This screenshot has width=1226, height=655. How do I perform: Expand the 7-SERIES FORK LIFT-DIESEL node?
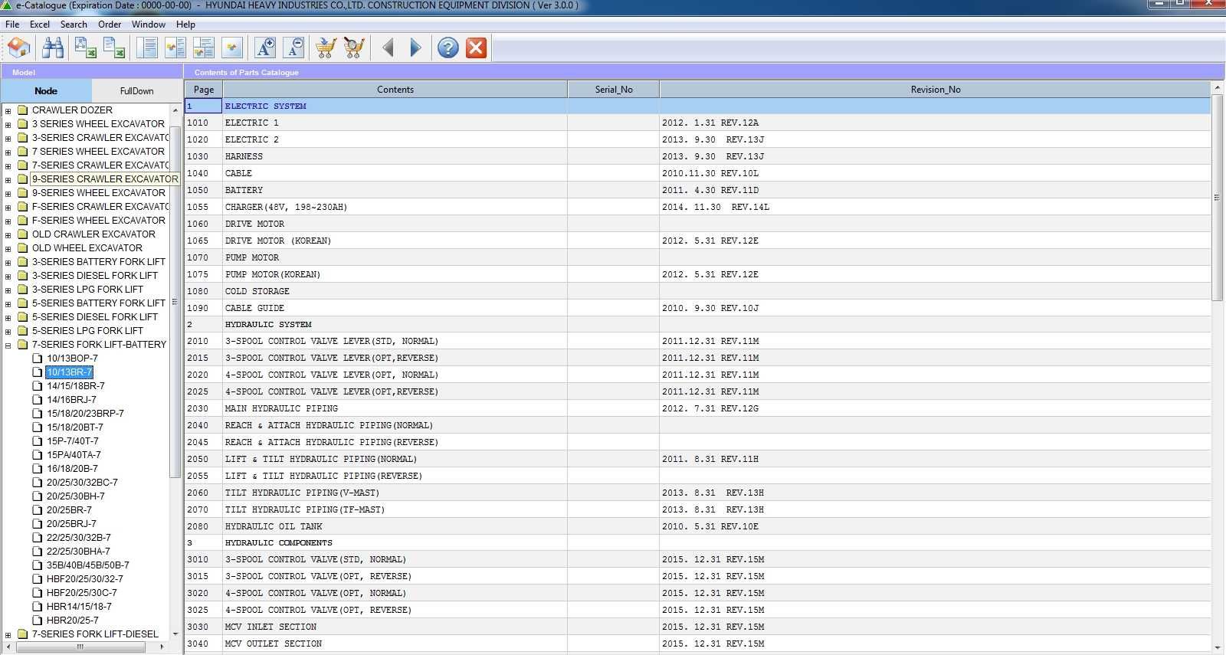[8, 634]
